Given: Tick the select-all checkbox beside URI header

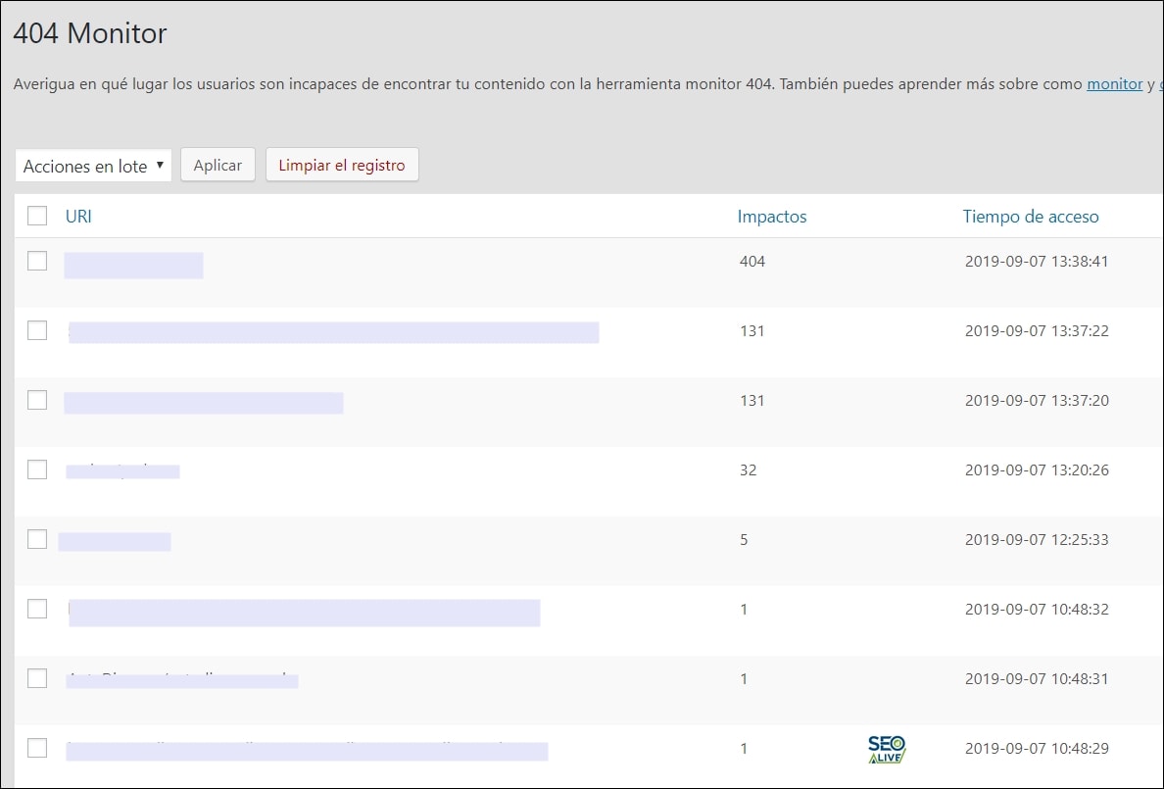Looking at the screenshot, I should pos(37,217).
